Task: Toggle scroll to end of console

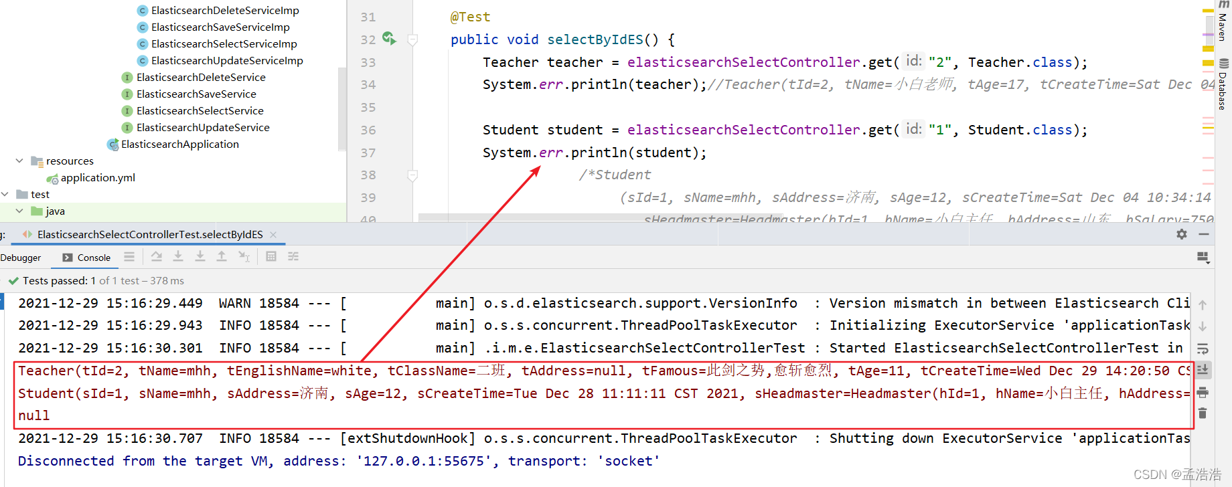Action: pos(1203,370)
